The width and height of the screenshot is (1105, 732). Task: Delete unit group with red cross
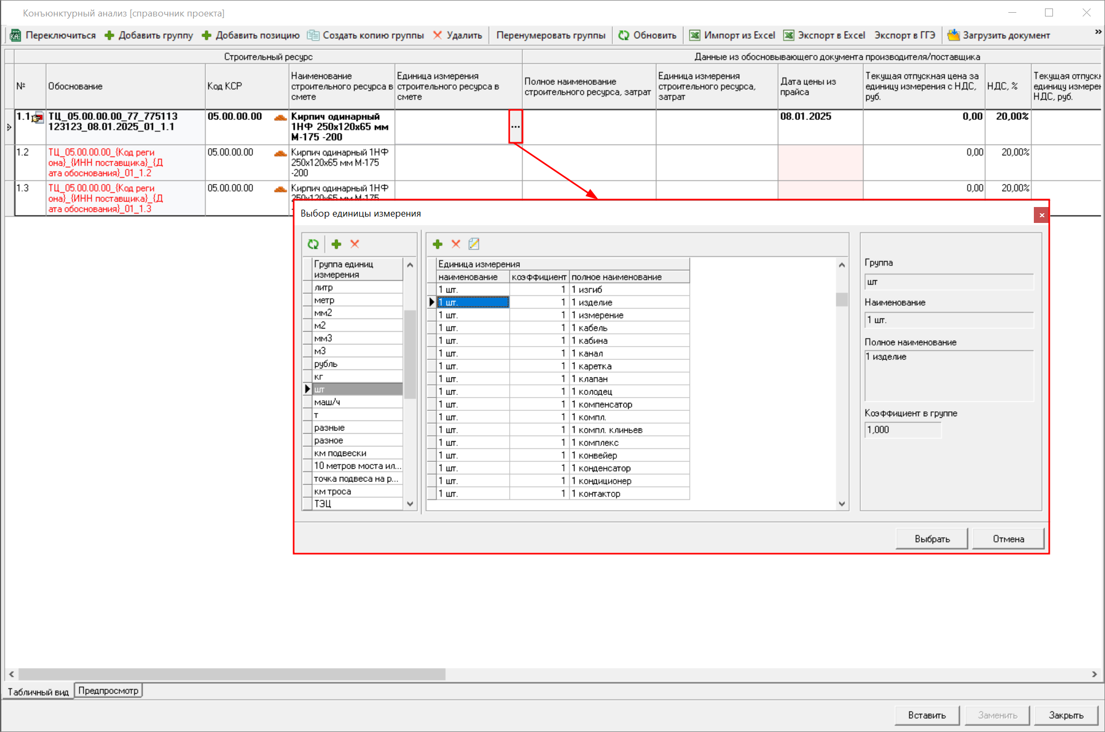click(355, 244)
